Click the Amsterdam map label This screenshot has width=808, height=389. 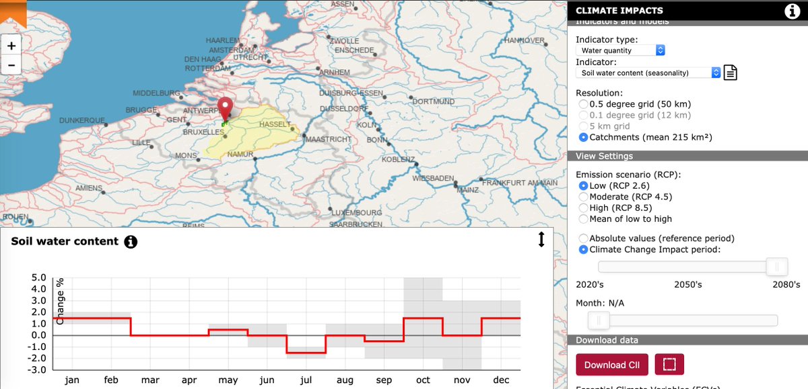pos(232,50)
